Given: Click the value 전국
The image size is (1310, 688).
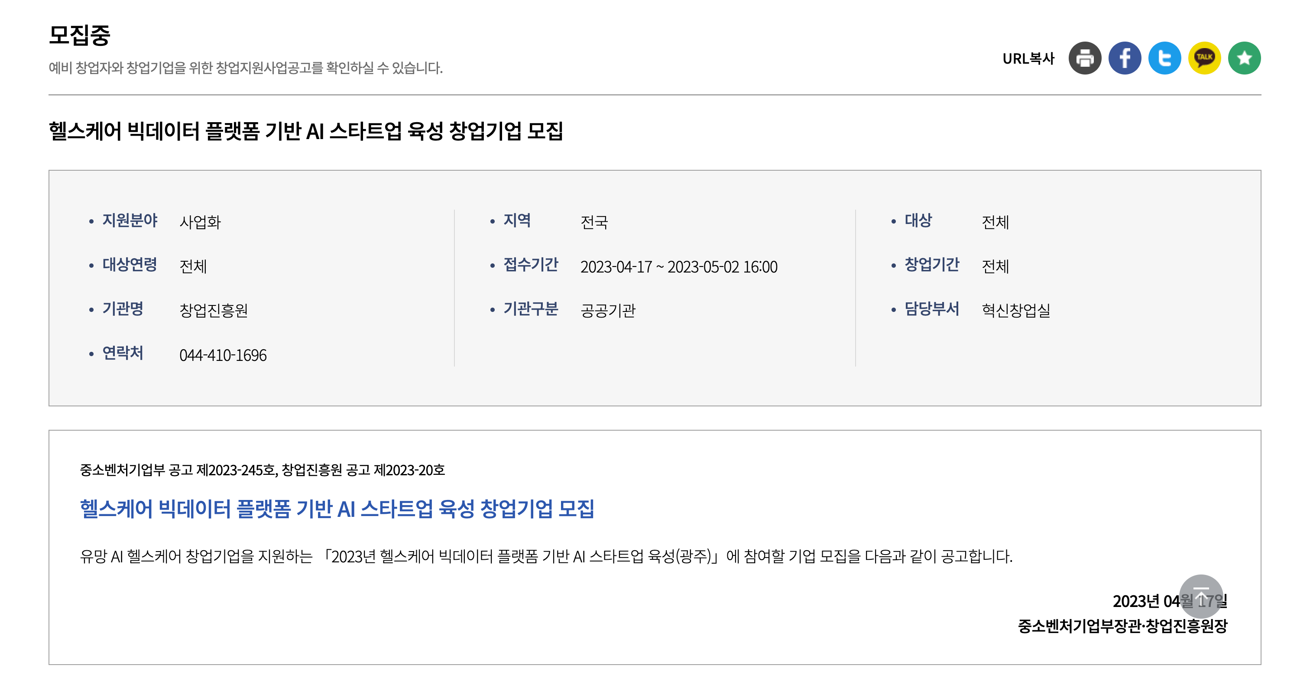Looking at the screenshot, I should click(594, 222).
